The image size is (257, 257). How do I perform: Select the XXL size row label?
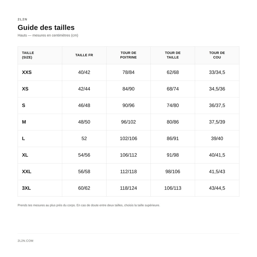[27, 172]
